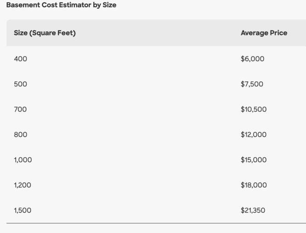Select the 1,200 size cell

pos(23,185)
